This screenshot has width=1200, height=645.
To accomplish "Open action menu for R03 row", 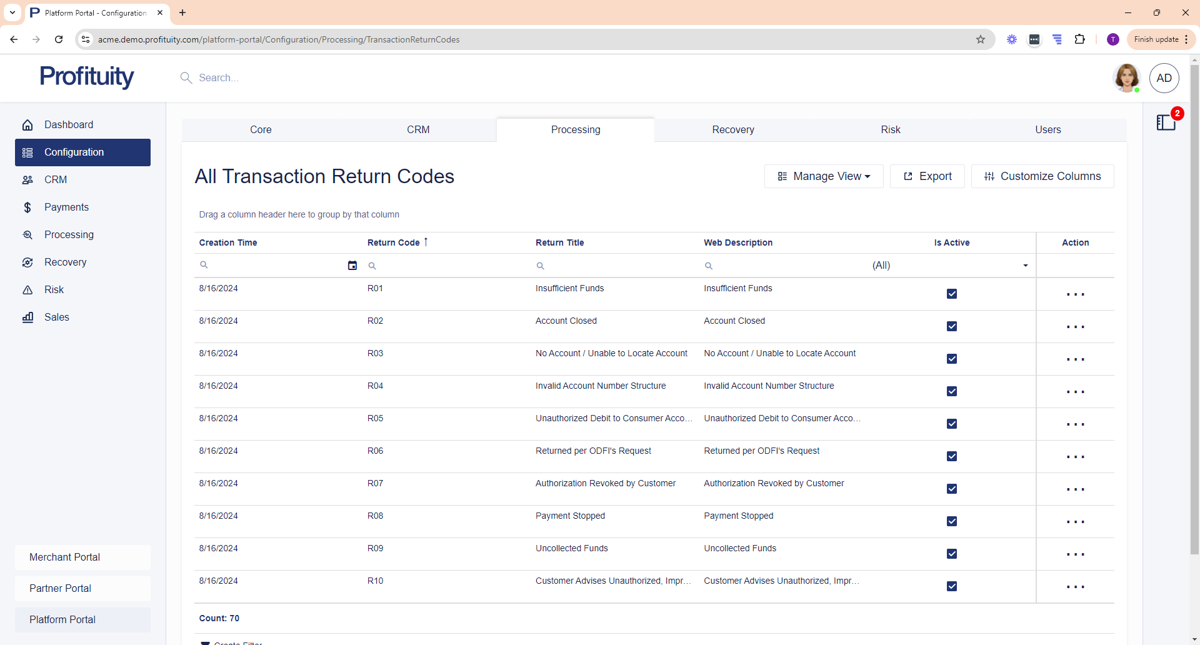I will (x=1075, y=359).
